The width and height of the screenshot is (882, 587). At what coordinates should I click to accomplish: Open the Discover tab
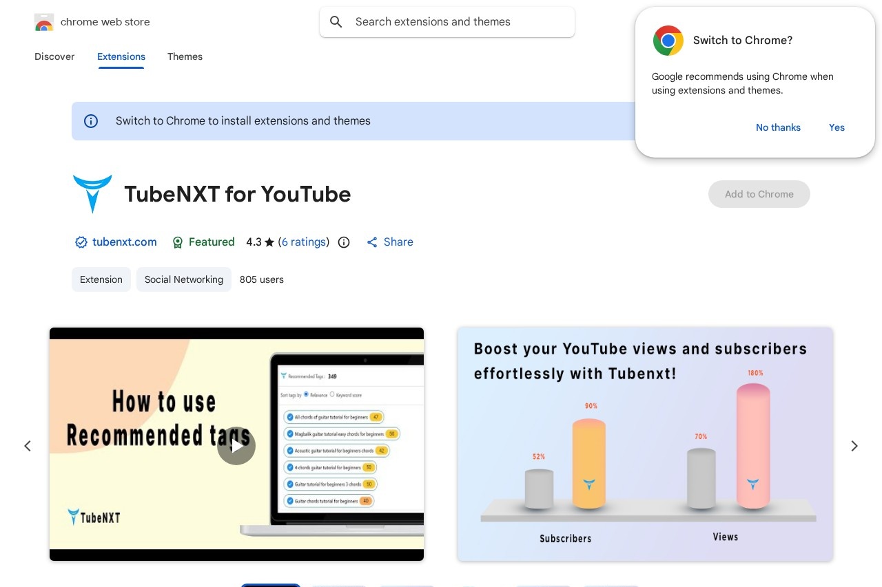[54, 56]
